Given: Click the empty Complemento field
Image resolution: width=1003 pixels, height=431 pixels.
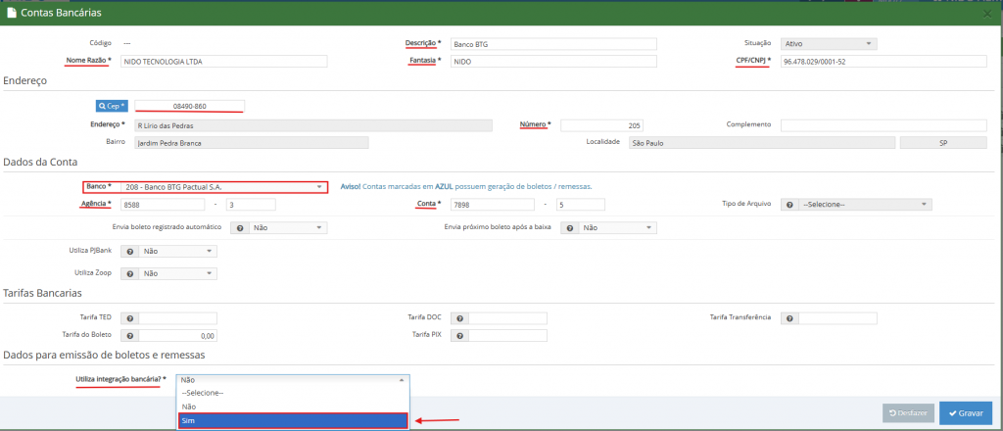Looking at the screenshot, I should (x=884, y=125).
